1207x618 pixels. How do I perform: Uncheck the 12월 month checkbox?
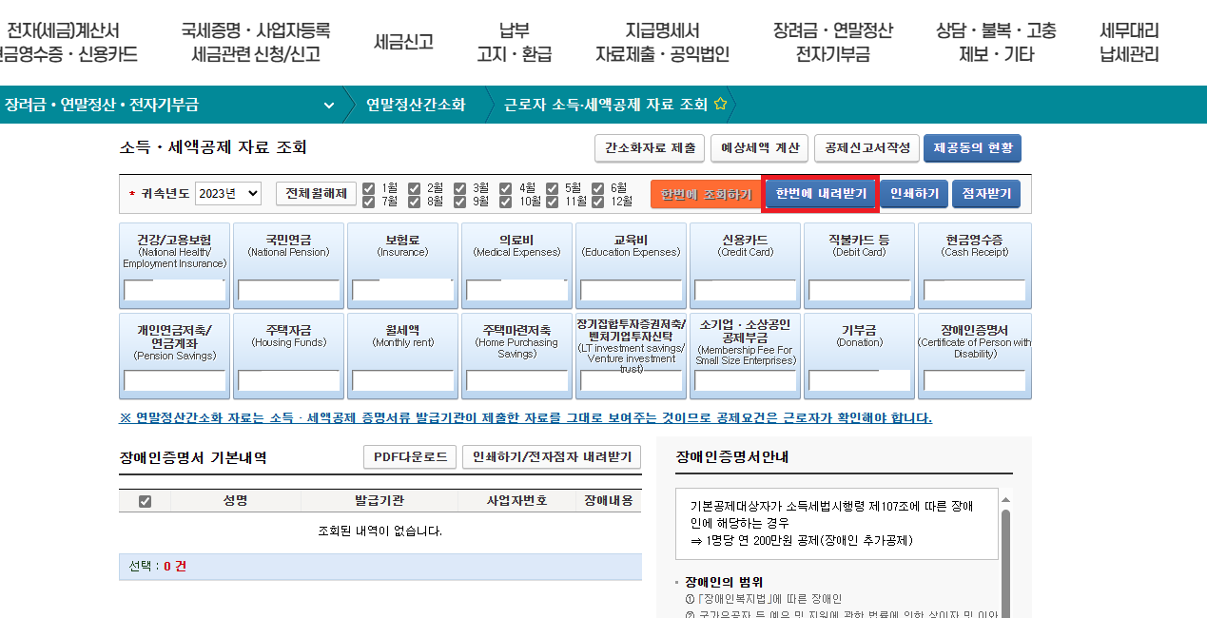coord(599,202)
